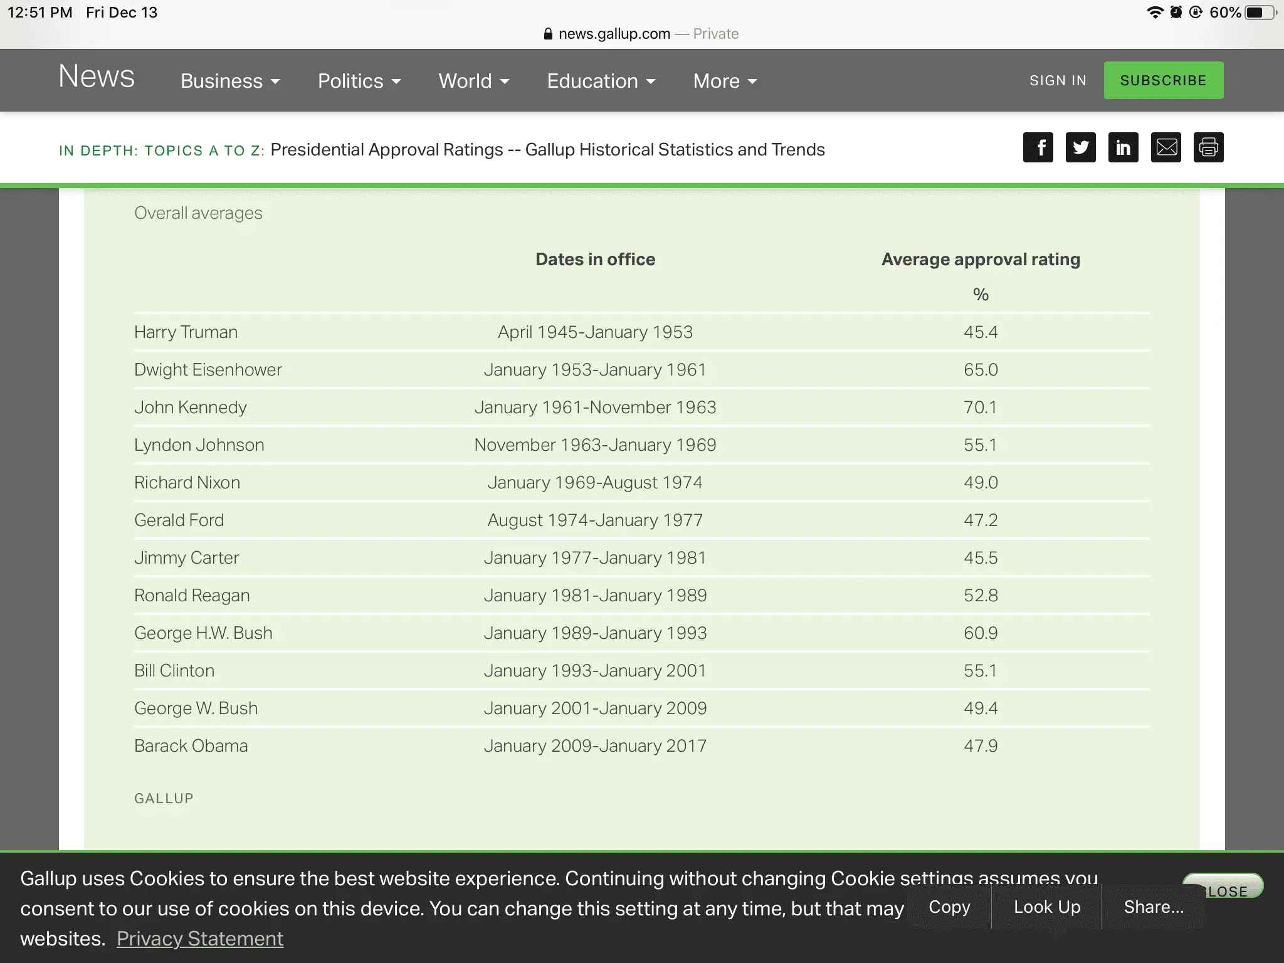
Task: Select Look Up in popup menu
Action: pos(1047,907)
